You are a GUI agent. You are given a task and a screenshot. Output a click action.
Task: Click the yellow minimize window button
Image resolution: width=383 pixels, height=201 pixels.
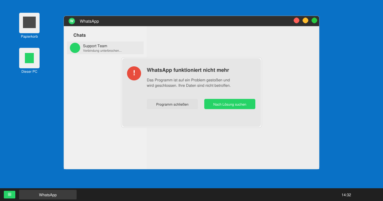point(305,20)
